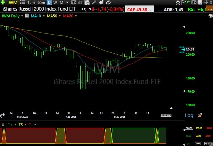
Task: Click the current price label 204,38
Action: (x=190, y=50)
